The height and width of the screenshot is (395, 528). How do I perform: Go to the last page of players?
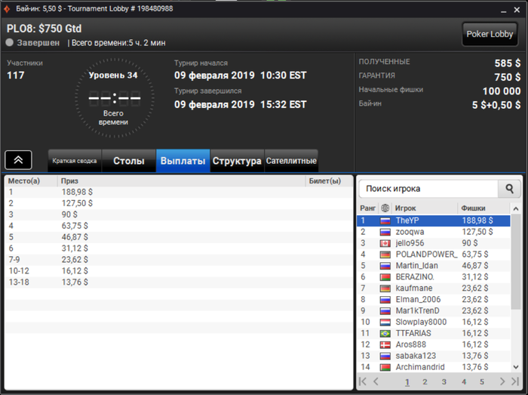point(515,381)
